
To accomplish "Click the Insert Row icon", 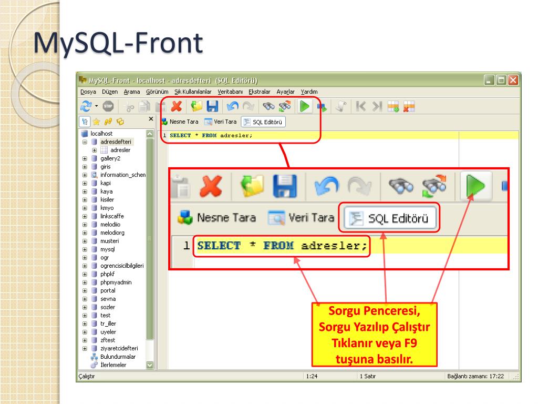I will [x=393, y=106].
